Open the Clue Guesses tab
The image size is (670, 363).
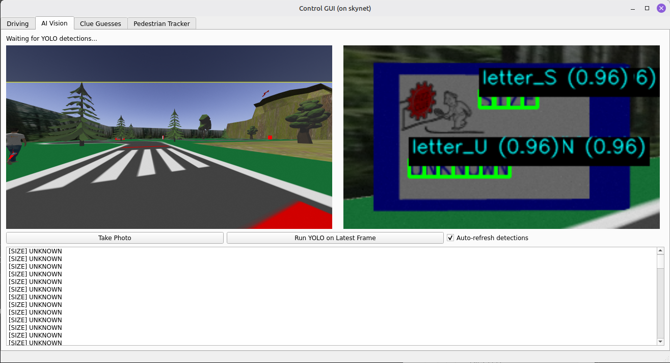coord(100,23)
